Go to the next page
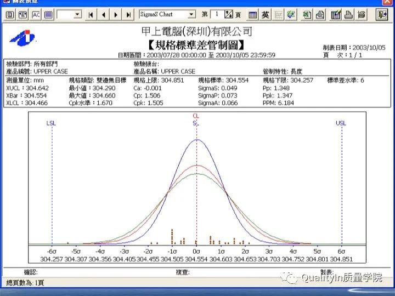Image resolution: width=395 pixels, height=296 pixels. (x=116, y=15)
